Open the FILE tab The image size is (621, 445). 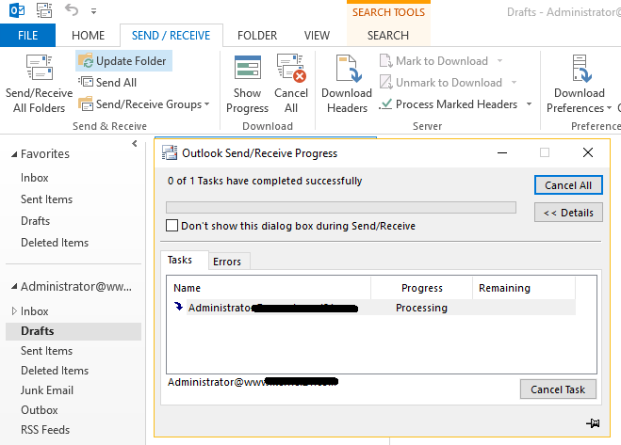(x=27, y=35)
